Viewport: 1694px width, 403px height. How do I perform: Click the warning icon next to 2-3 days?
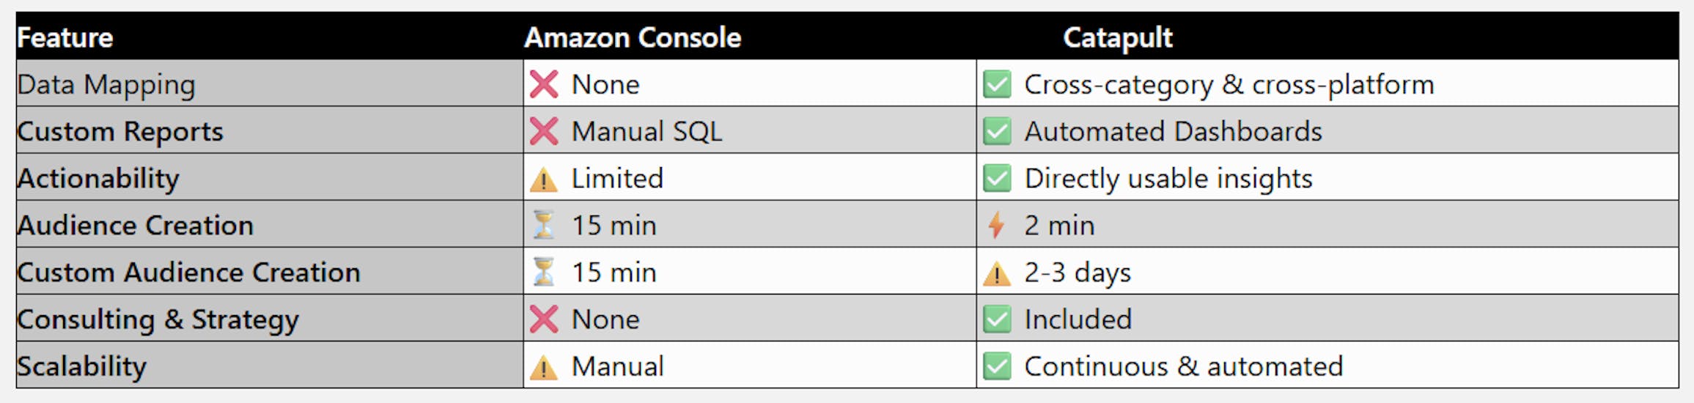997,274
